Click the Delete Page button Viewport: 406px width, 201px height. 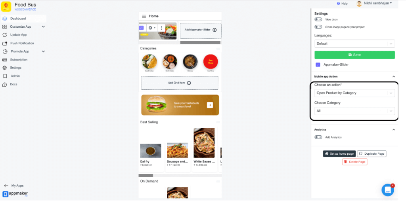point(354,162)
